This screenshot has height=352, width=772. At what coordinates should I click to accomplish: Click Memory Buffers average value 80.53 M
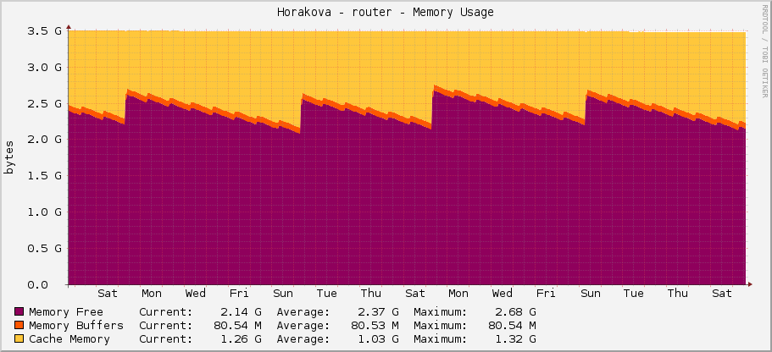[375, 326]
